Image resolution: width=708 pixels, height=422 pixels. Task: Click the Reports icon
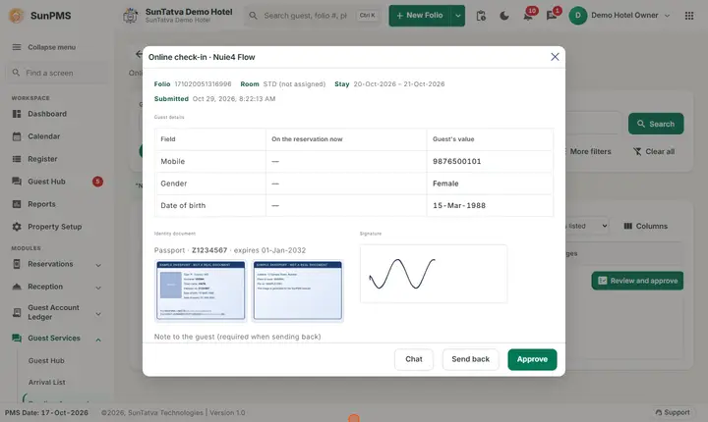pyautogui.click(x=17, y=204)
